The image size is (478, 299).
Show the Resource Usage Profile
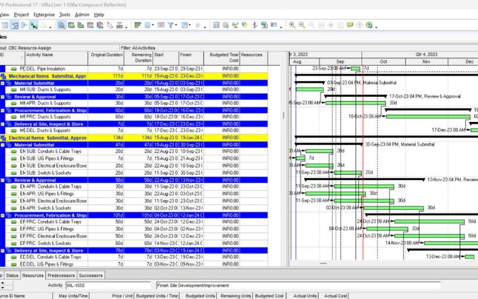pos(100,25)
